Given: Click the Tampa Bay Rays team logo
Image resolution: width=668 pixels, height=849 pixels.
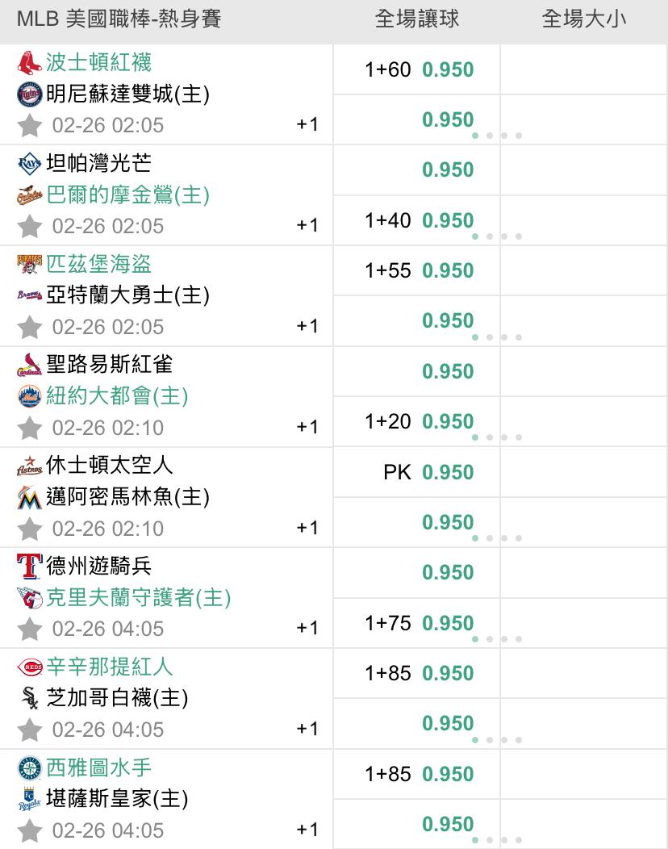Looking at the screenshot, I should [29, 164].
